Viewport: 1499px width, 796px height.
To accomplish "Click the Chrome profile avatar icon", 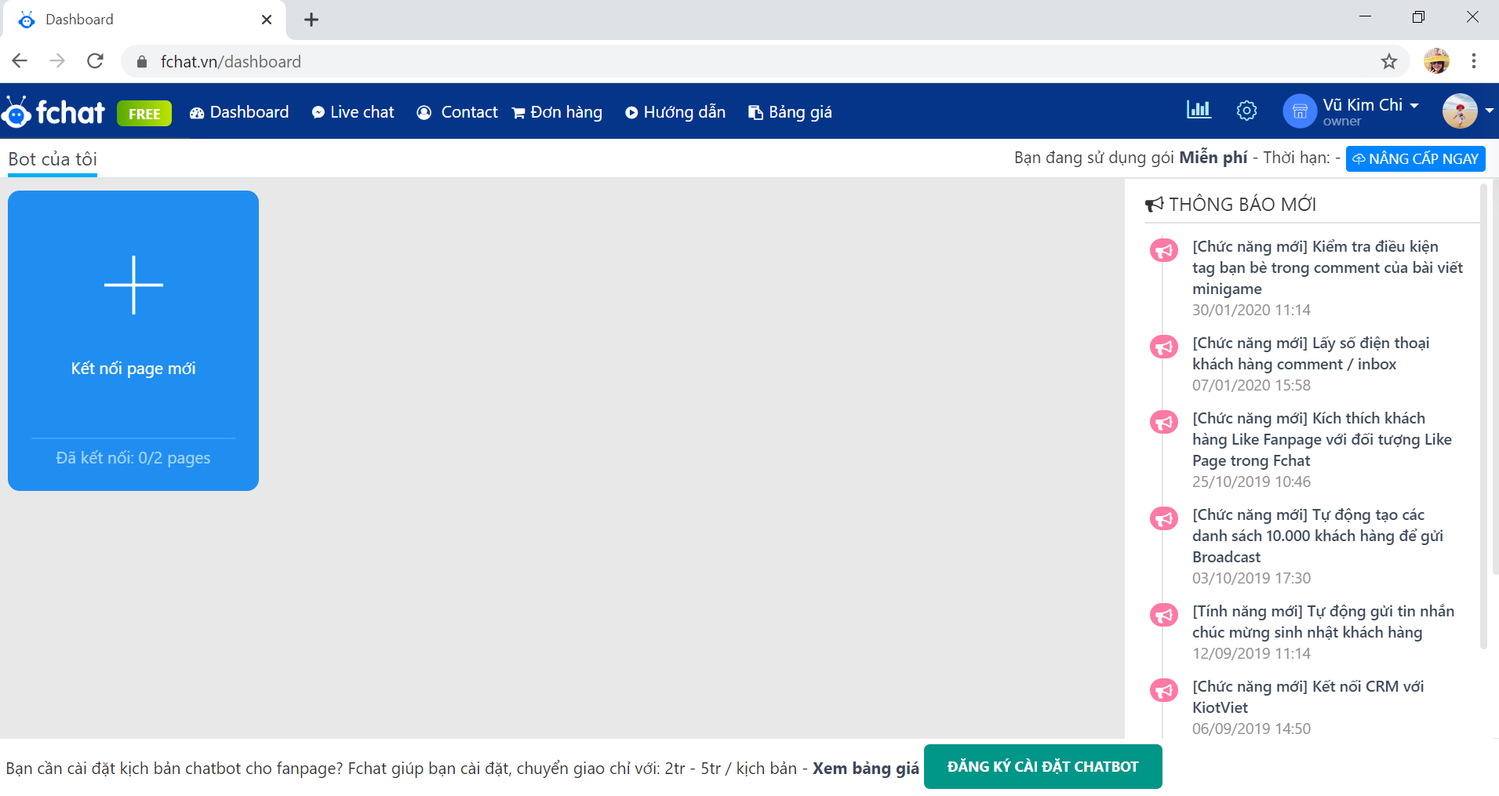I will tap(1436, 61).
